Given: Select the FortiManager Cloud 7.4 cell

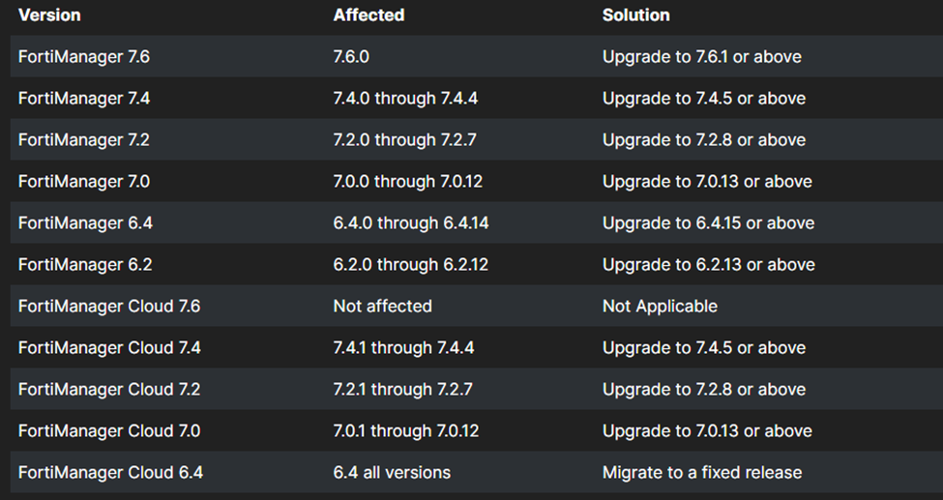Looking at the screenshot, I should [x=109, y=347].
